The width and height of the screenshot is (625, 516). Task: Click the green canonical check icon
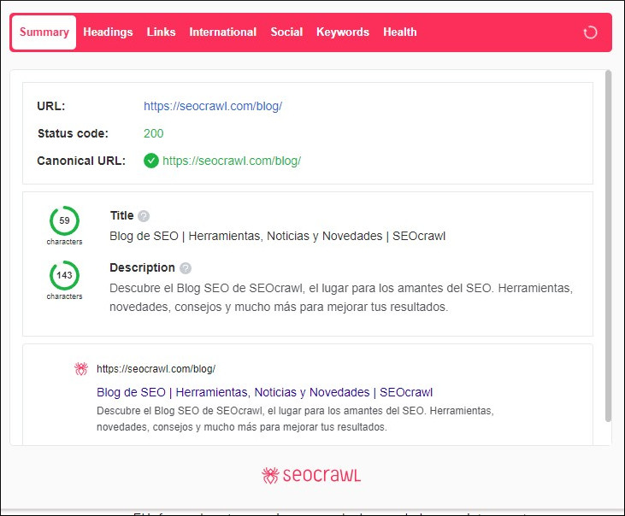click(151, 161)
